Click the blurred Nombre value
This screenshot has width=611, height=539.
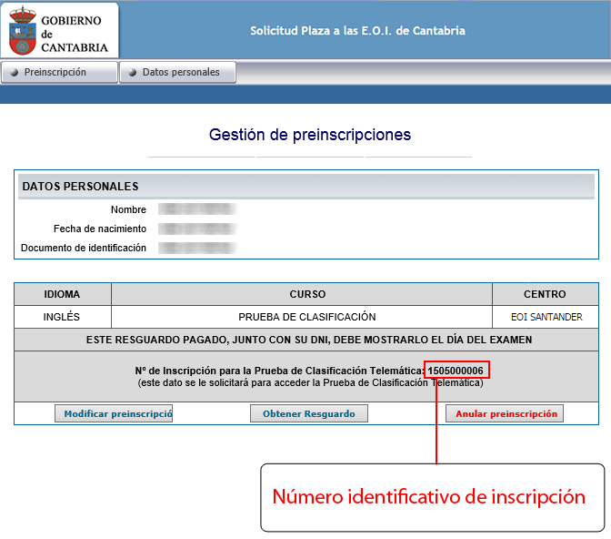tap(198, 209)
